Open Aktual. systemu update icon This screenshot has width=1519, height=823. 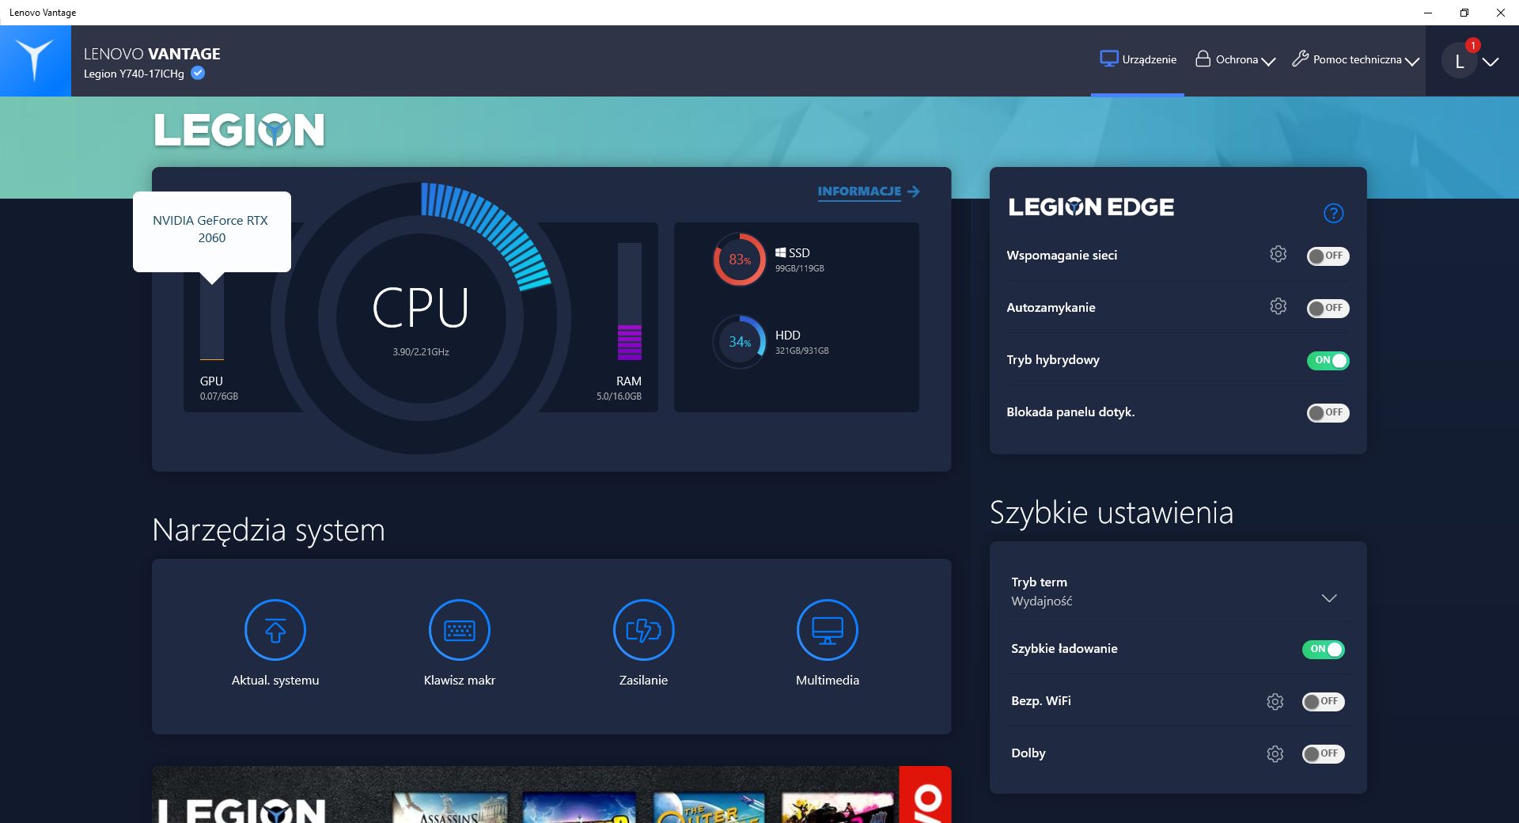pos(275,630)
